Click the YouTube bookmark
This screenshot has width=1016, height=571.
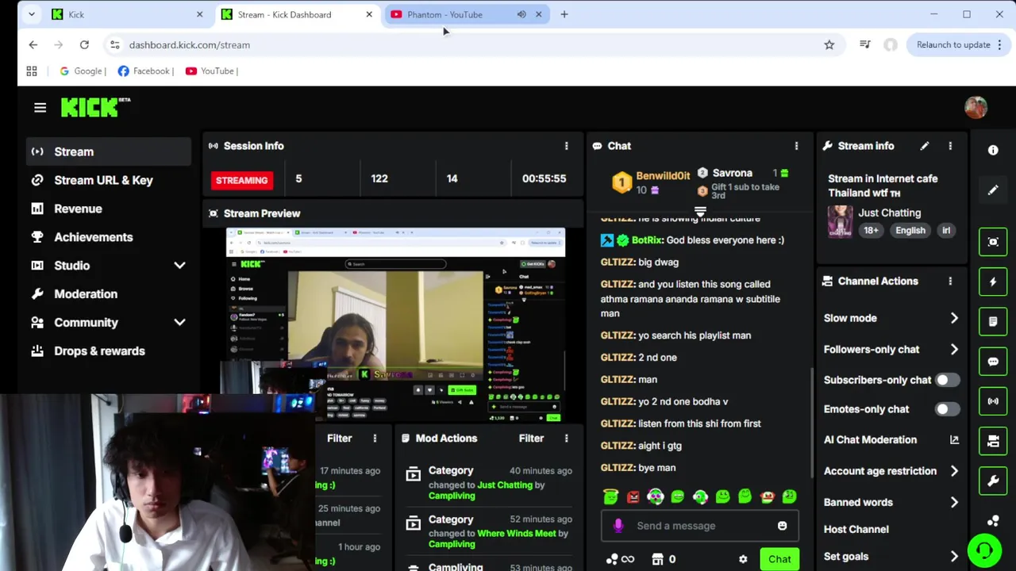(x=211, y=71)
